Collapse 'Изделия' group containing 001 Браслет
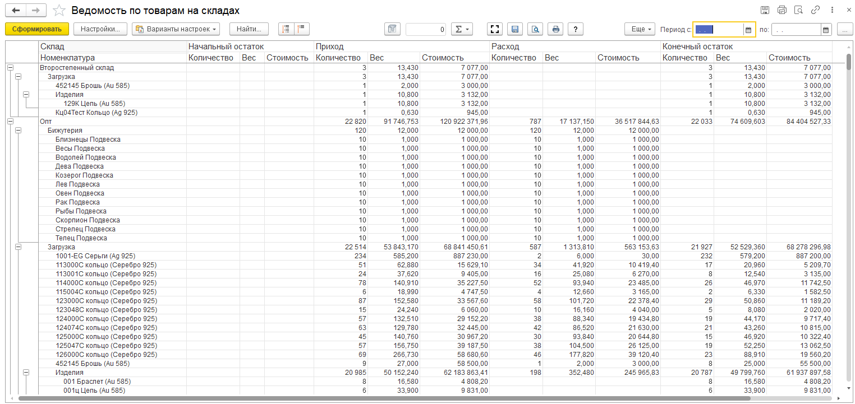This screenshot has width=855, height=404. pos(26,373)
